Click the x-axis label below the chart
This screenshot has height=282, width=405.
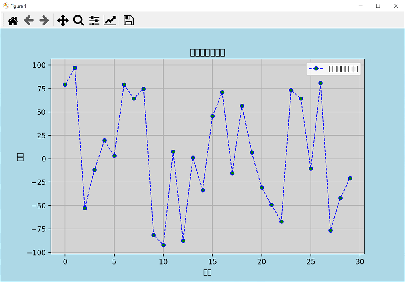[207, 272]
